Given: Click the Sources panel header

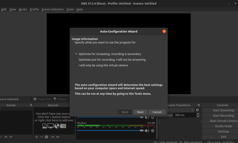Looking at the screenshot, I should (53, 105).
